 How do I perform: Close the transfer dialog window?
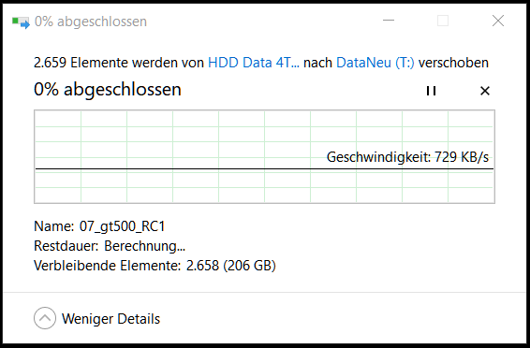coord(498,21)
